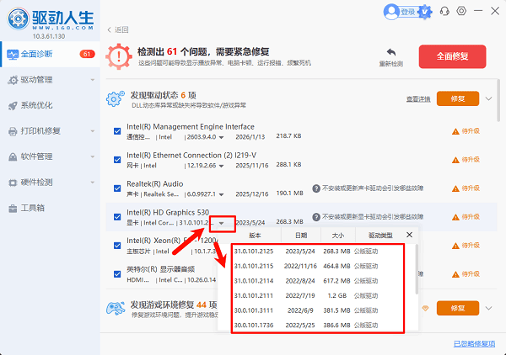
Task: Click the 打印机修复 printer icon
Action: coord(13,131)
